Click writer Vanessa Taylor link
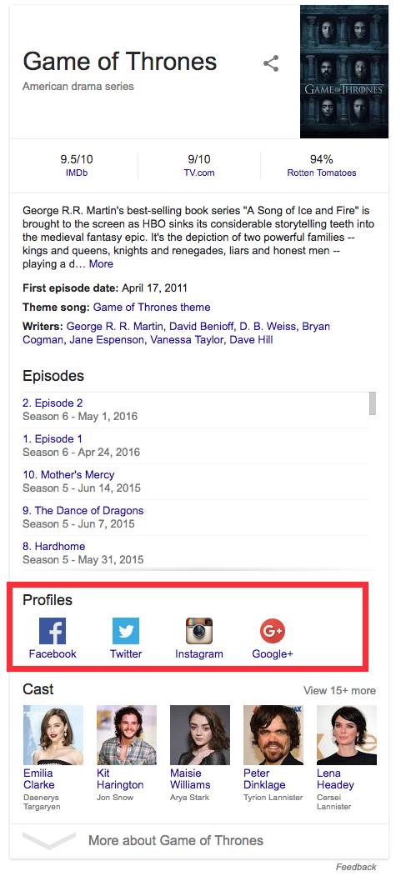Image resolution: width=406 pixels, height=876 pixels. tap(187, 340)
